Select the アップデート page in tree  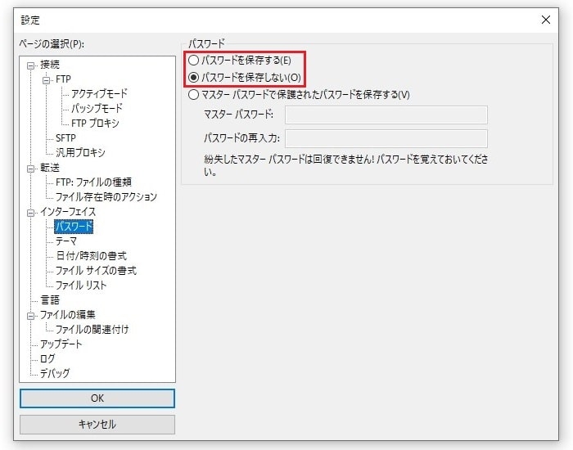coord(61,344)
